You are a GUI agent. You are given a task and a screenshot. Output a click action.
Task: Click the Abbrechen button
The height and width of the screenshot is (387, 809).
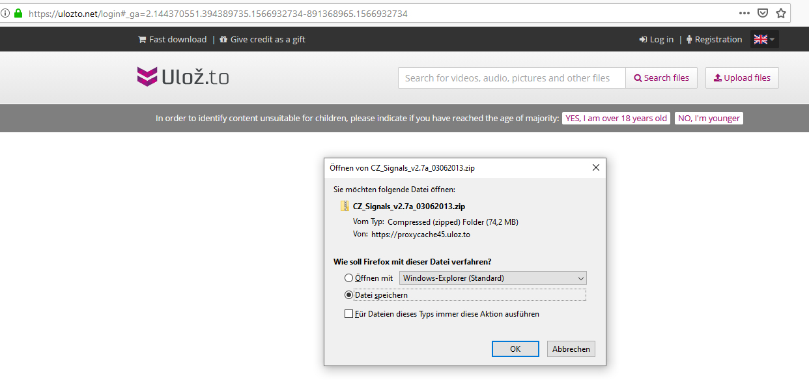[x=571, y=349]
